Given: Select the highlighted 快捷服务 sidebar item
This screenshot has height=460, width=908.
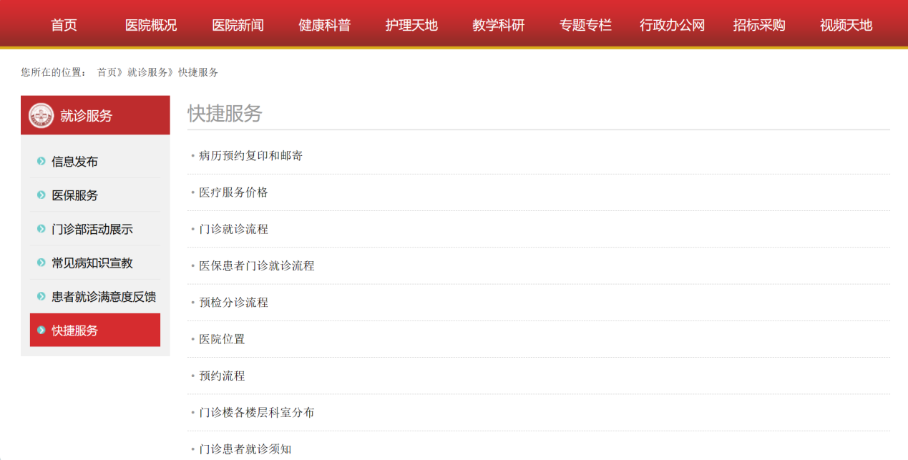Looking at the screenshot, I should [95, 330].
